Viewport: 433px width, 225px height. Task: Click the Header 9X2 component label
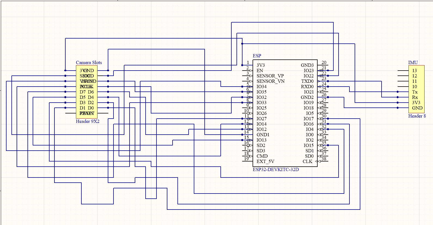88,121
